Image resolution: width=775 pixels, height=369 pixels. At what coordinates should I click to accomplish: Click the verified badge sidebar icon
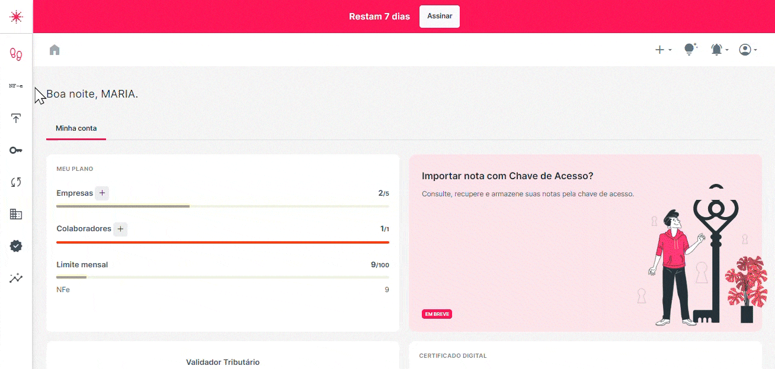(x=16, y=246)
